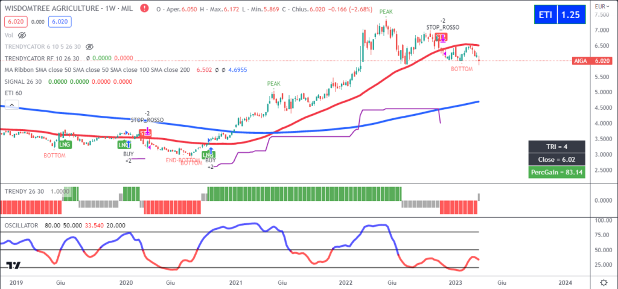Viewport: 618px width, 289px height.
Task: Click the red 6.020 sell price button
Action: [13, 21]
